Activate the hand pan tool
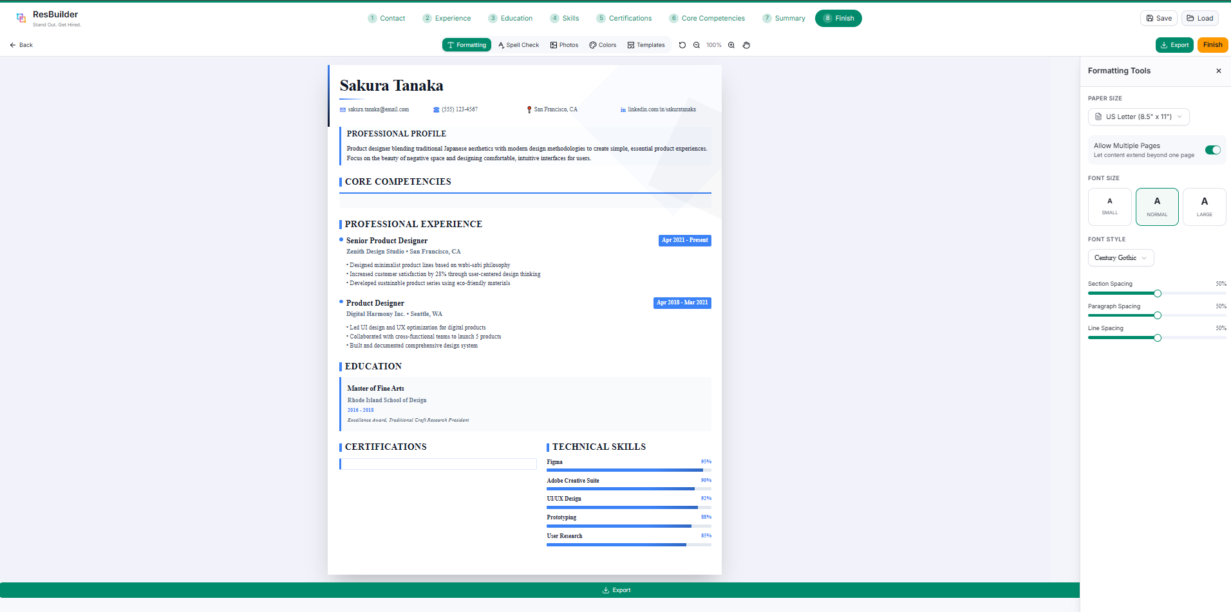Screen dimensions: 1231x612 tap(746, 45)
